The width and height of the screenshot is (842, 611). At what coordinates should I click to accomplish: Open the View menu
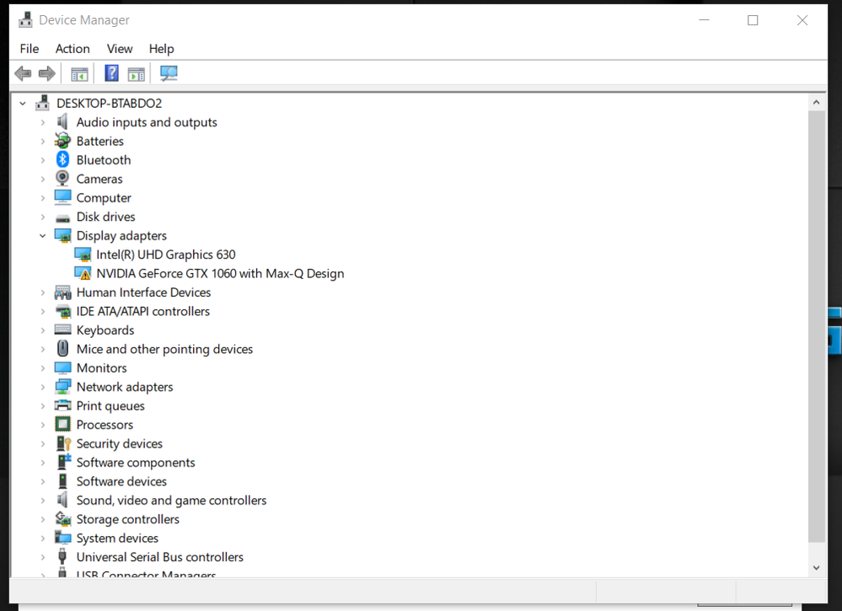[119, 49]
